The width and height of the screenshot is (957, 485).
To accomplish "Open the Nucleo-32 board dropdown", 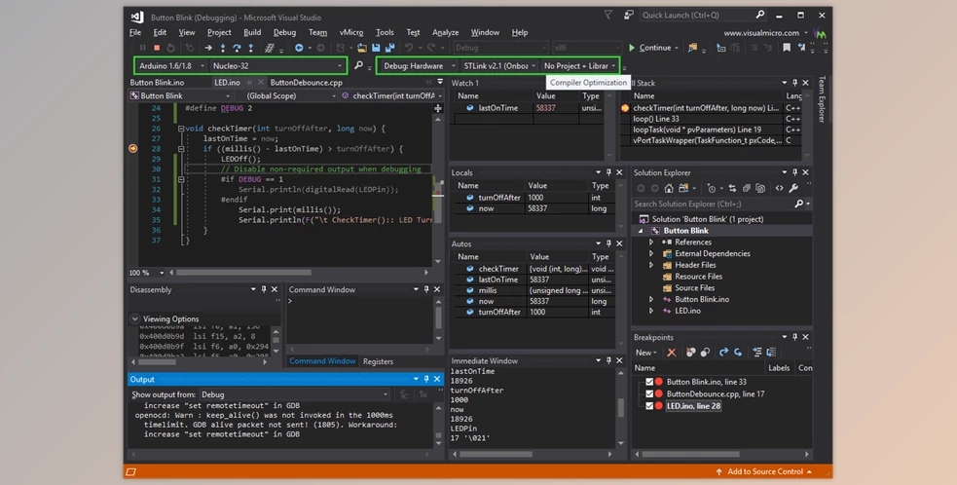I will (x=277, y=66).
